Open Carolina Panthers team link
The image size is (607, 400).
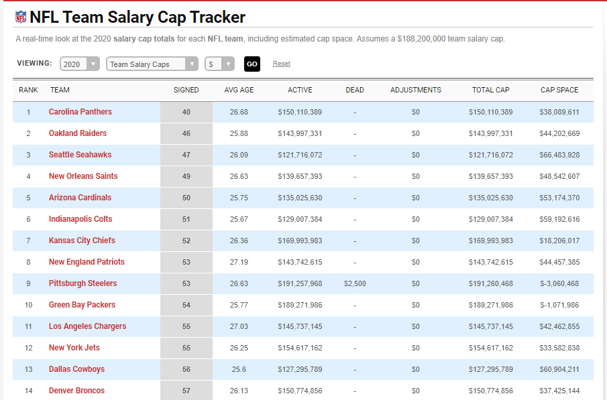[80, 112]
